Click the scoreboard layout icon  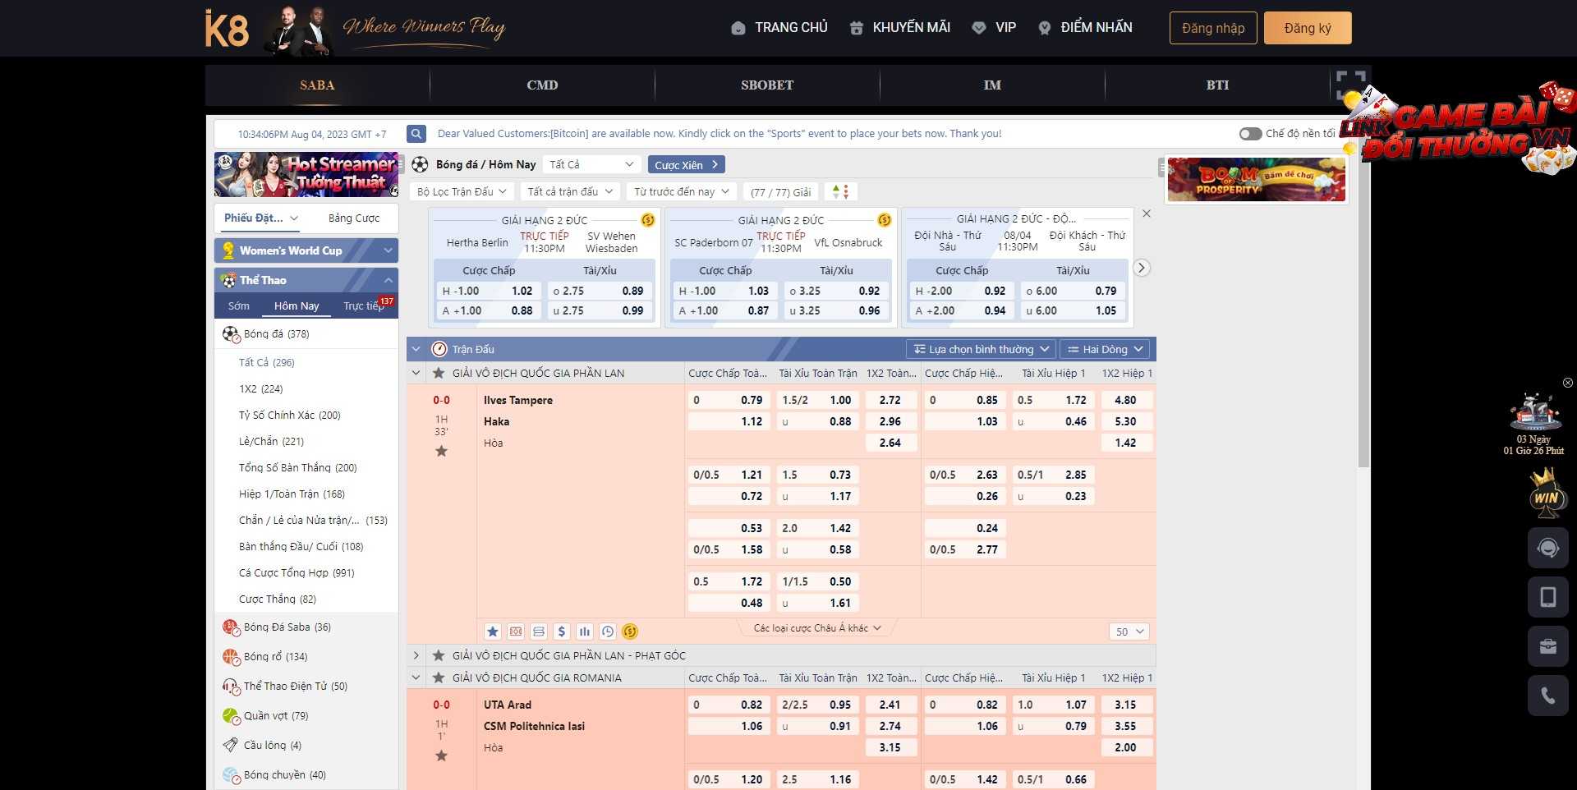click(539, 632)
